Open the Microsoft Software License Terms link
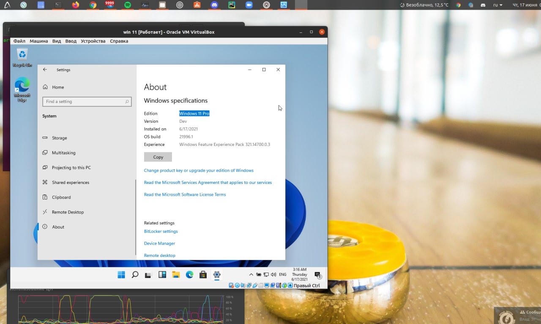 coord(185,194)
